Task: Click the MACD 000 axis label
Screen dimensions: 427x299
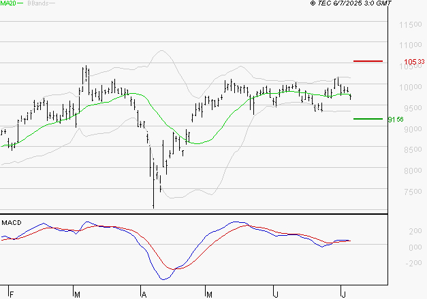Action: pyautogui.click(x=415, y=247)
